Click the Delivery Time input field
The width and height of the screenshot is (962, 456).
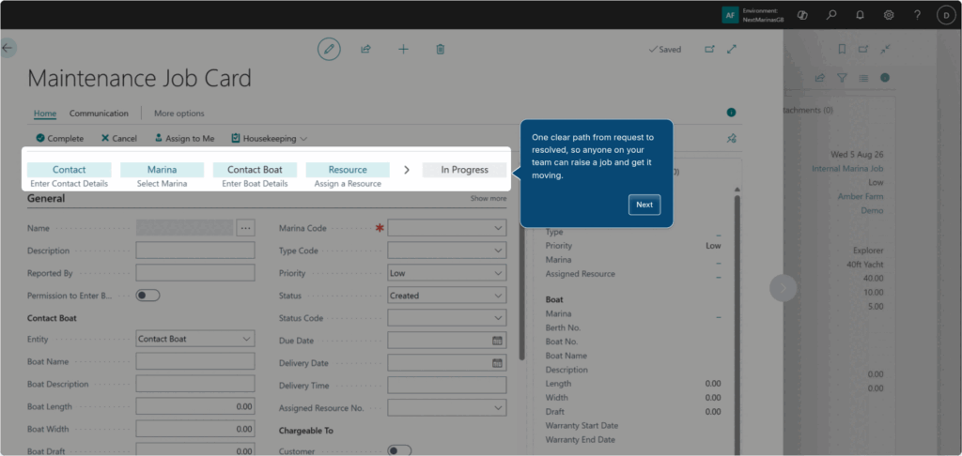(447, 386)
